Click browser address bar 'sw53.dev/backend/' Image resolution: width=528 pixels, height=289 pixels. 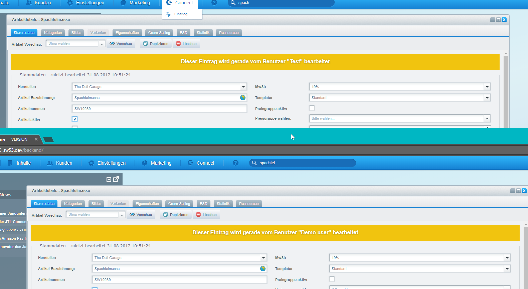pos(23,150)
